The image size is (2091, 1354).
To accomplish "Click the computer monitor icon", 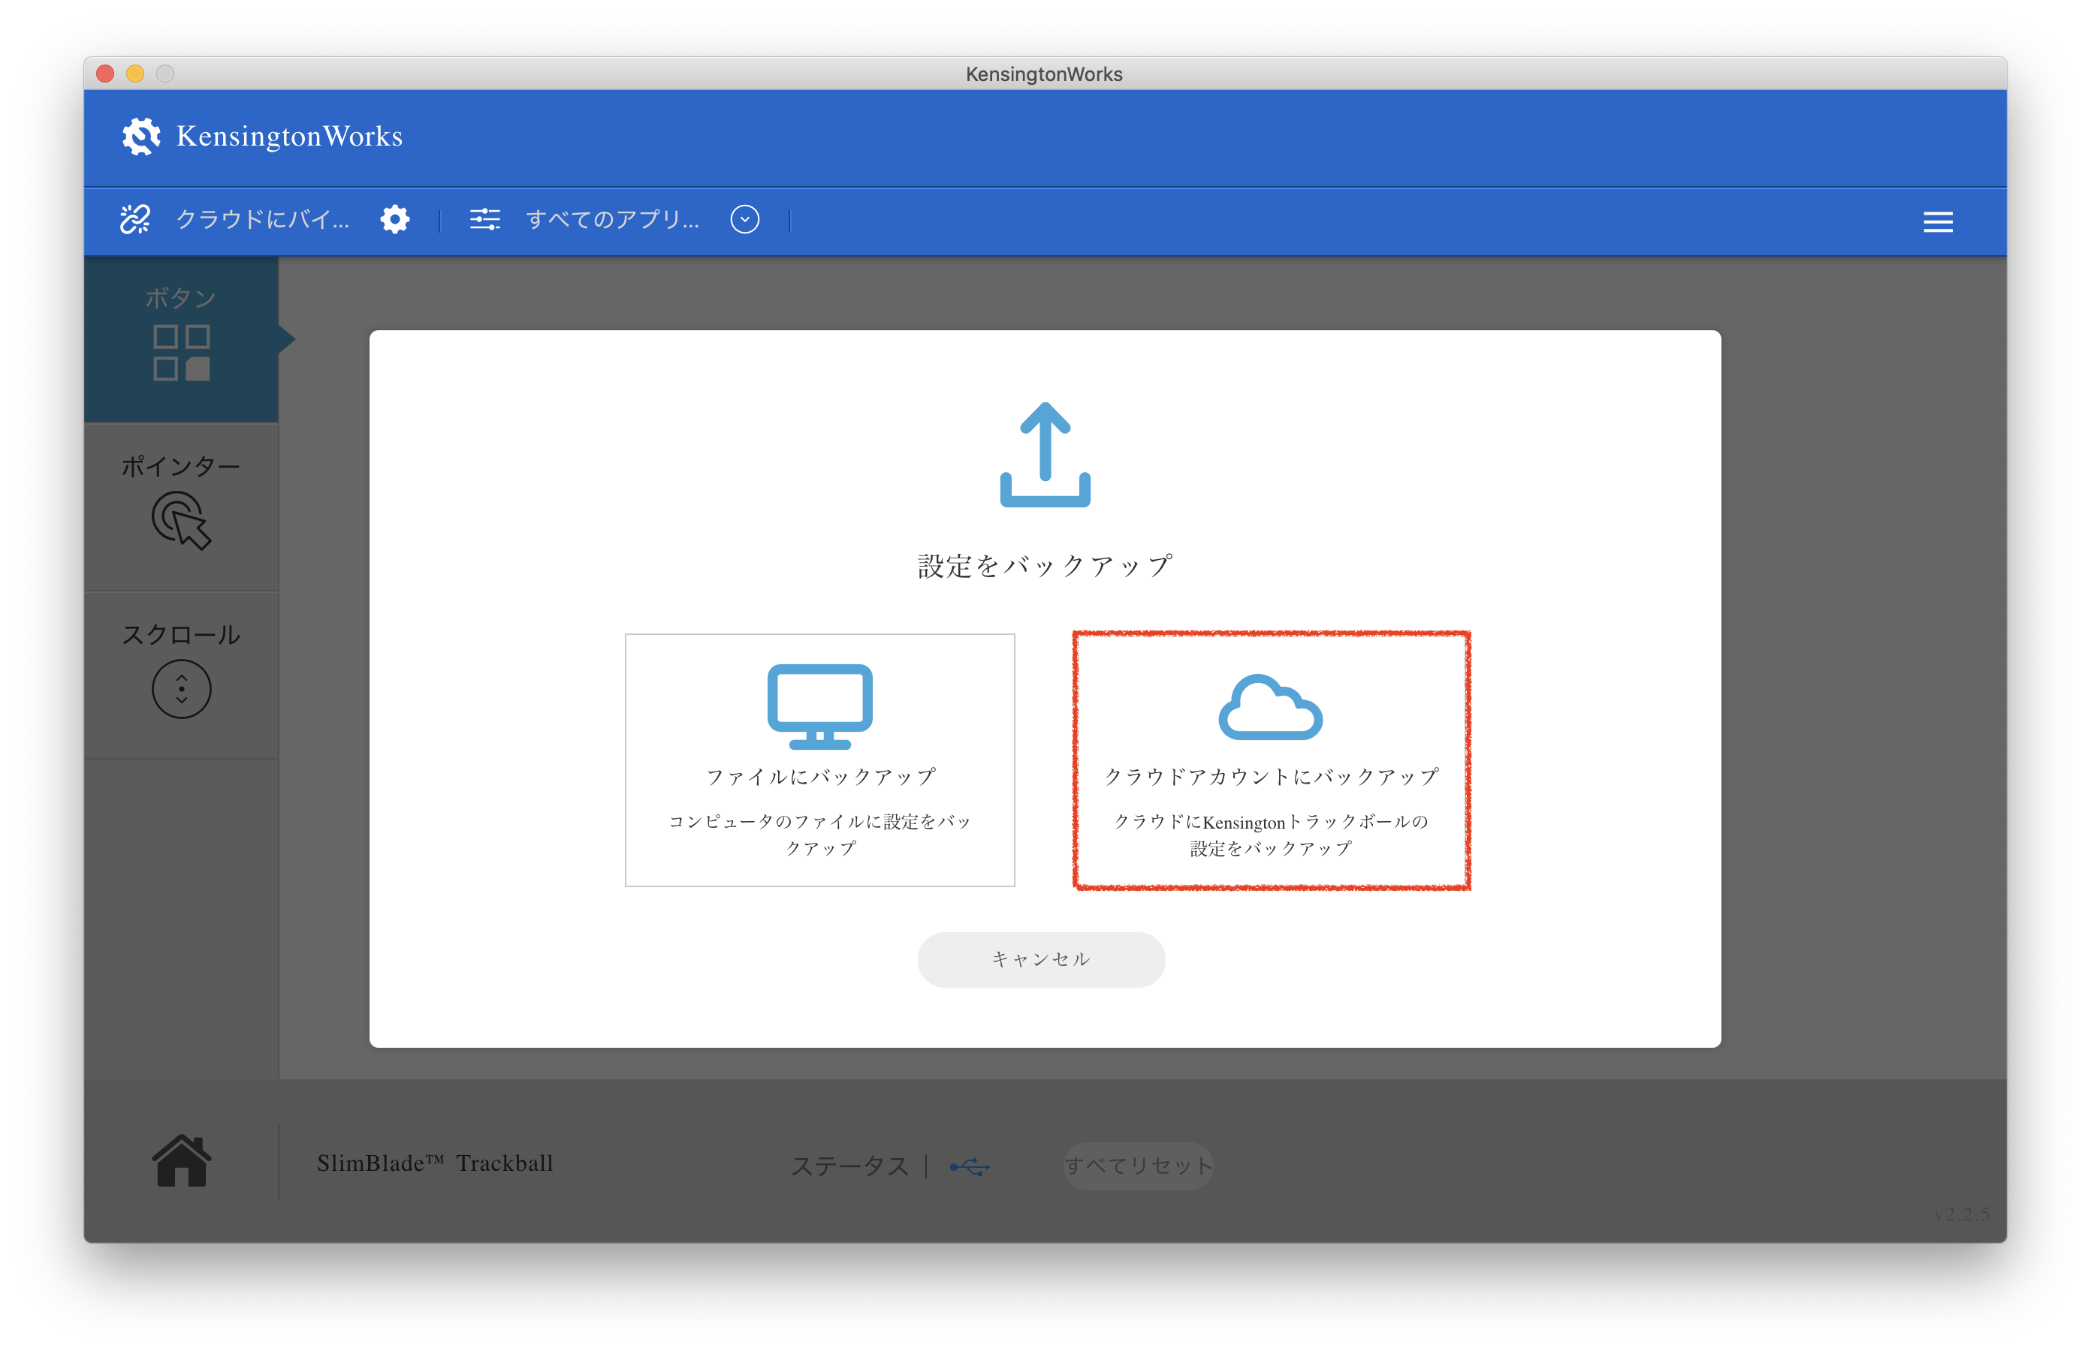I will coord(819,706).
